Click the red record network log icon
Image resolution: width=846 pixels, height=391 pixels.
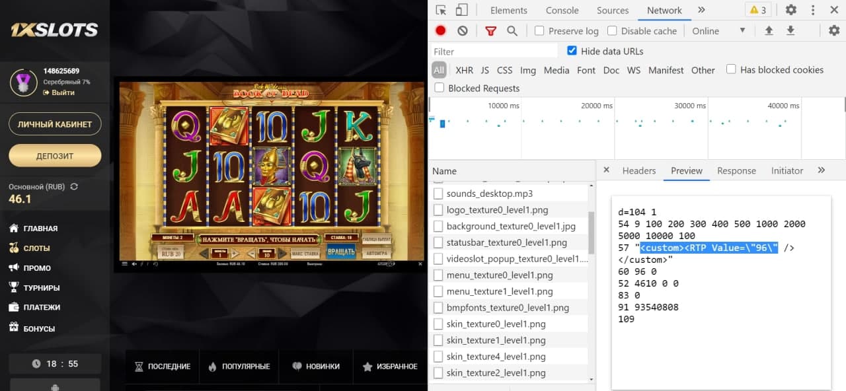(x=441, y=30)
